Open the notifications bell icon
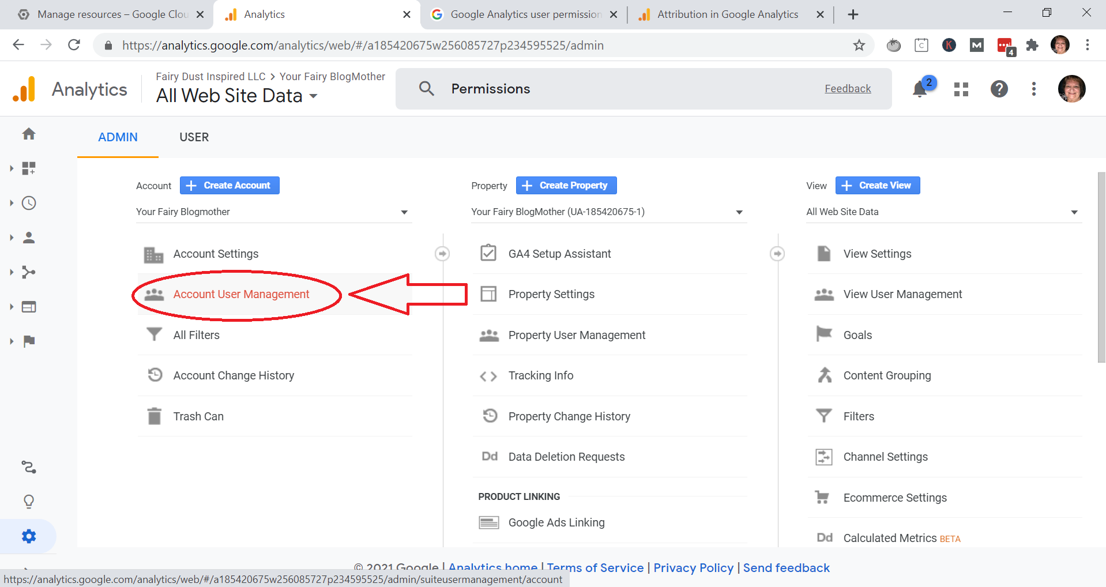The image size is (1106, 587). [920, 89]
